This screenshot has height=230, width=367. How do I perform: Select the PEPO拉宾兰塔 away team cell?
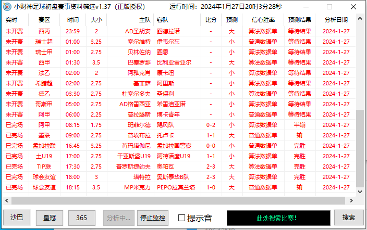pyautogui.click(x=176, y=187)
